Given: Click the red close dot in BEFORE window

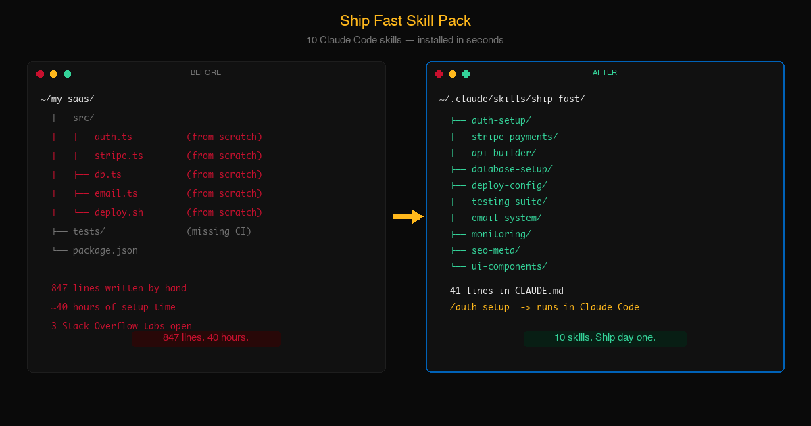Looking at the screenshot, I should tap(41, 74).
